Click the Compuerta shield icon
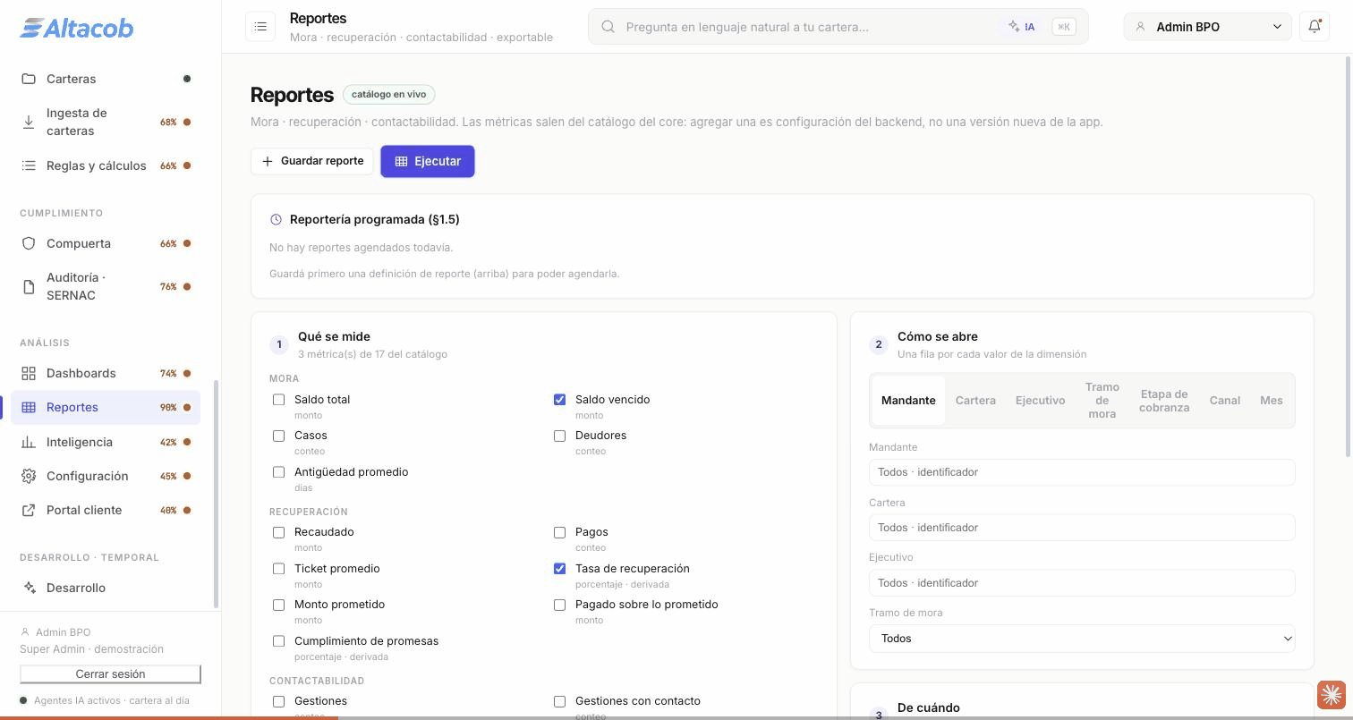The width and height of the screenshot is (1353, 720). (x=29, y=243)
